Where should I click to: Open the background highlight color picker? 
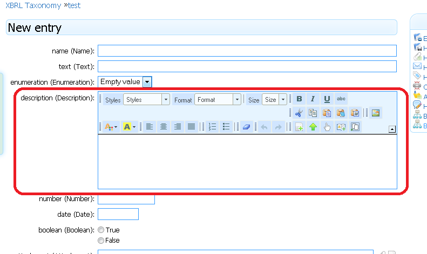130,127
